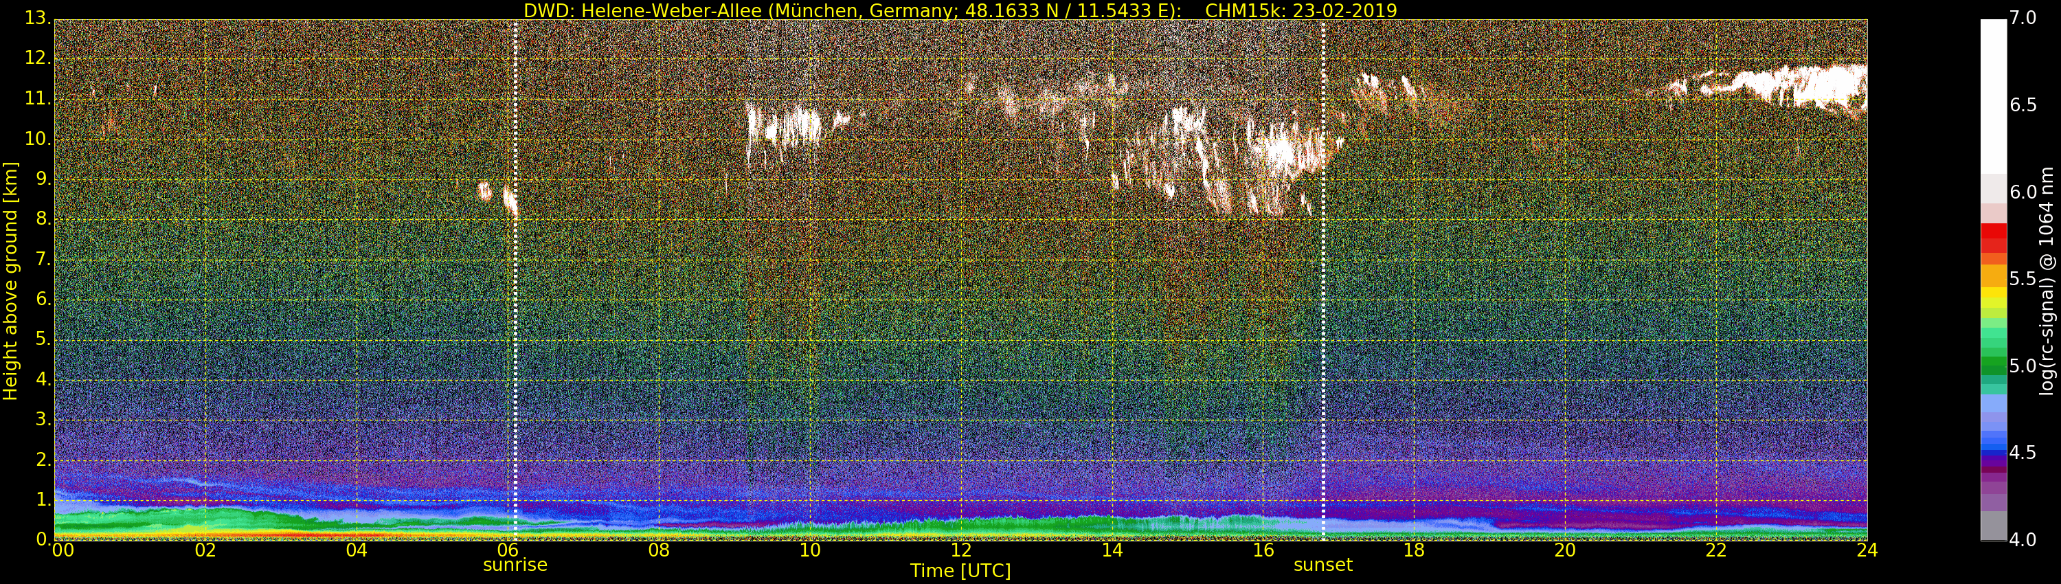The width and height of the screenshot is (2061, 584).
Task: Click the Time [UTC] axis label
Action: click(x=960, y=571)
